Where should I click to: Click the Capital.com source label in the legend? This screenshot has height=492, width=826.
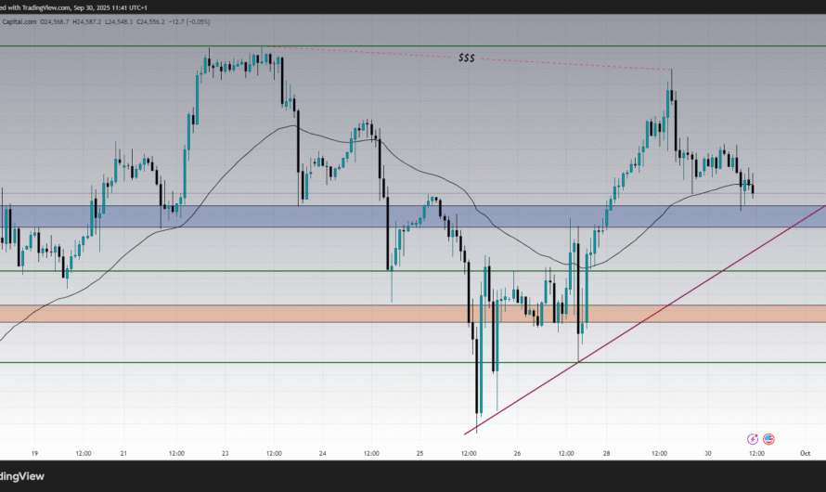pyautogui.click(x=19, y=21)
